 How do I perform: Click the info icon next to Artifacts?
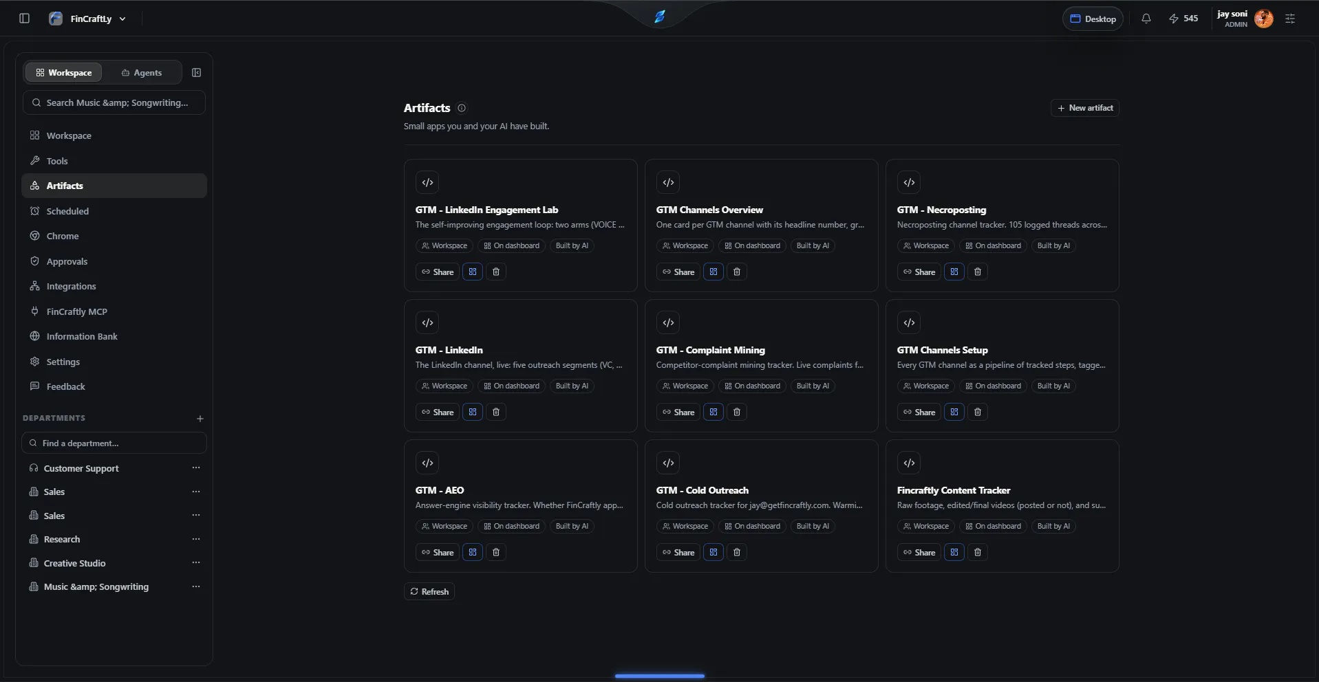point(462,108)
